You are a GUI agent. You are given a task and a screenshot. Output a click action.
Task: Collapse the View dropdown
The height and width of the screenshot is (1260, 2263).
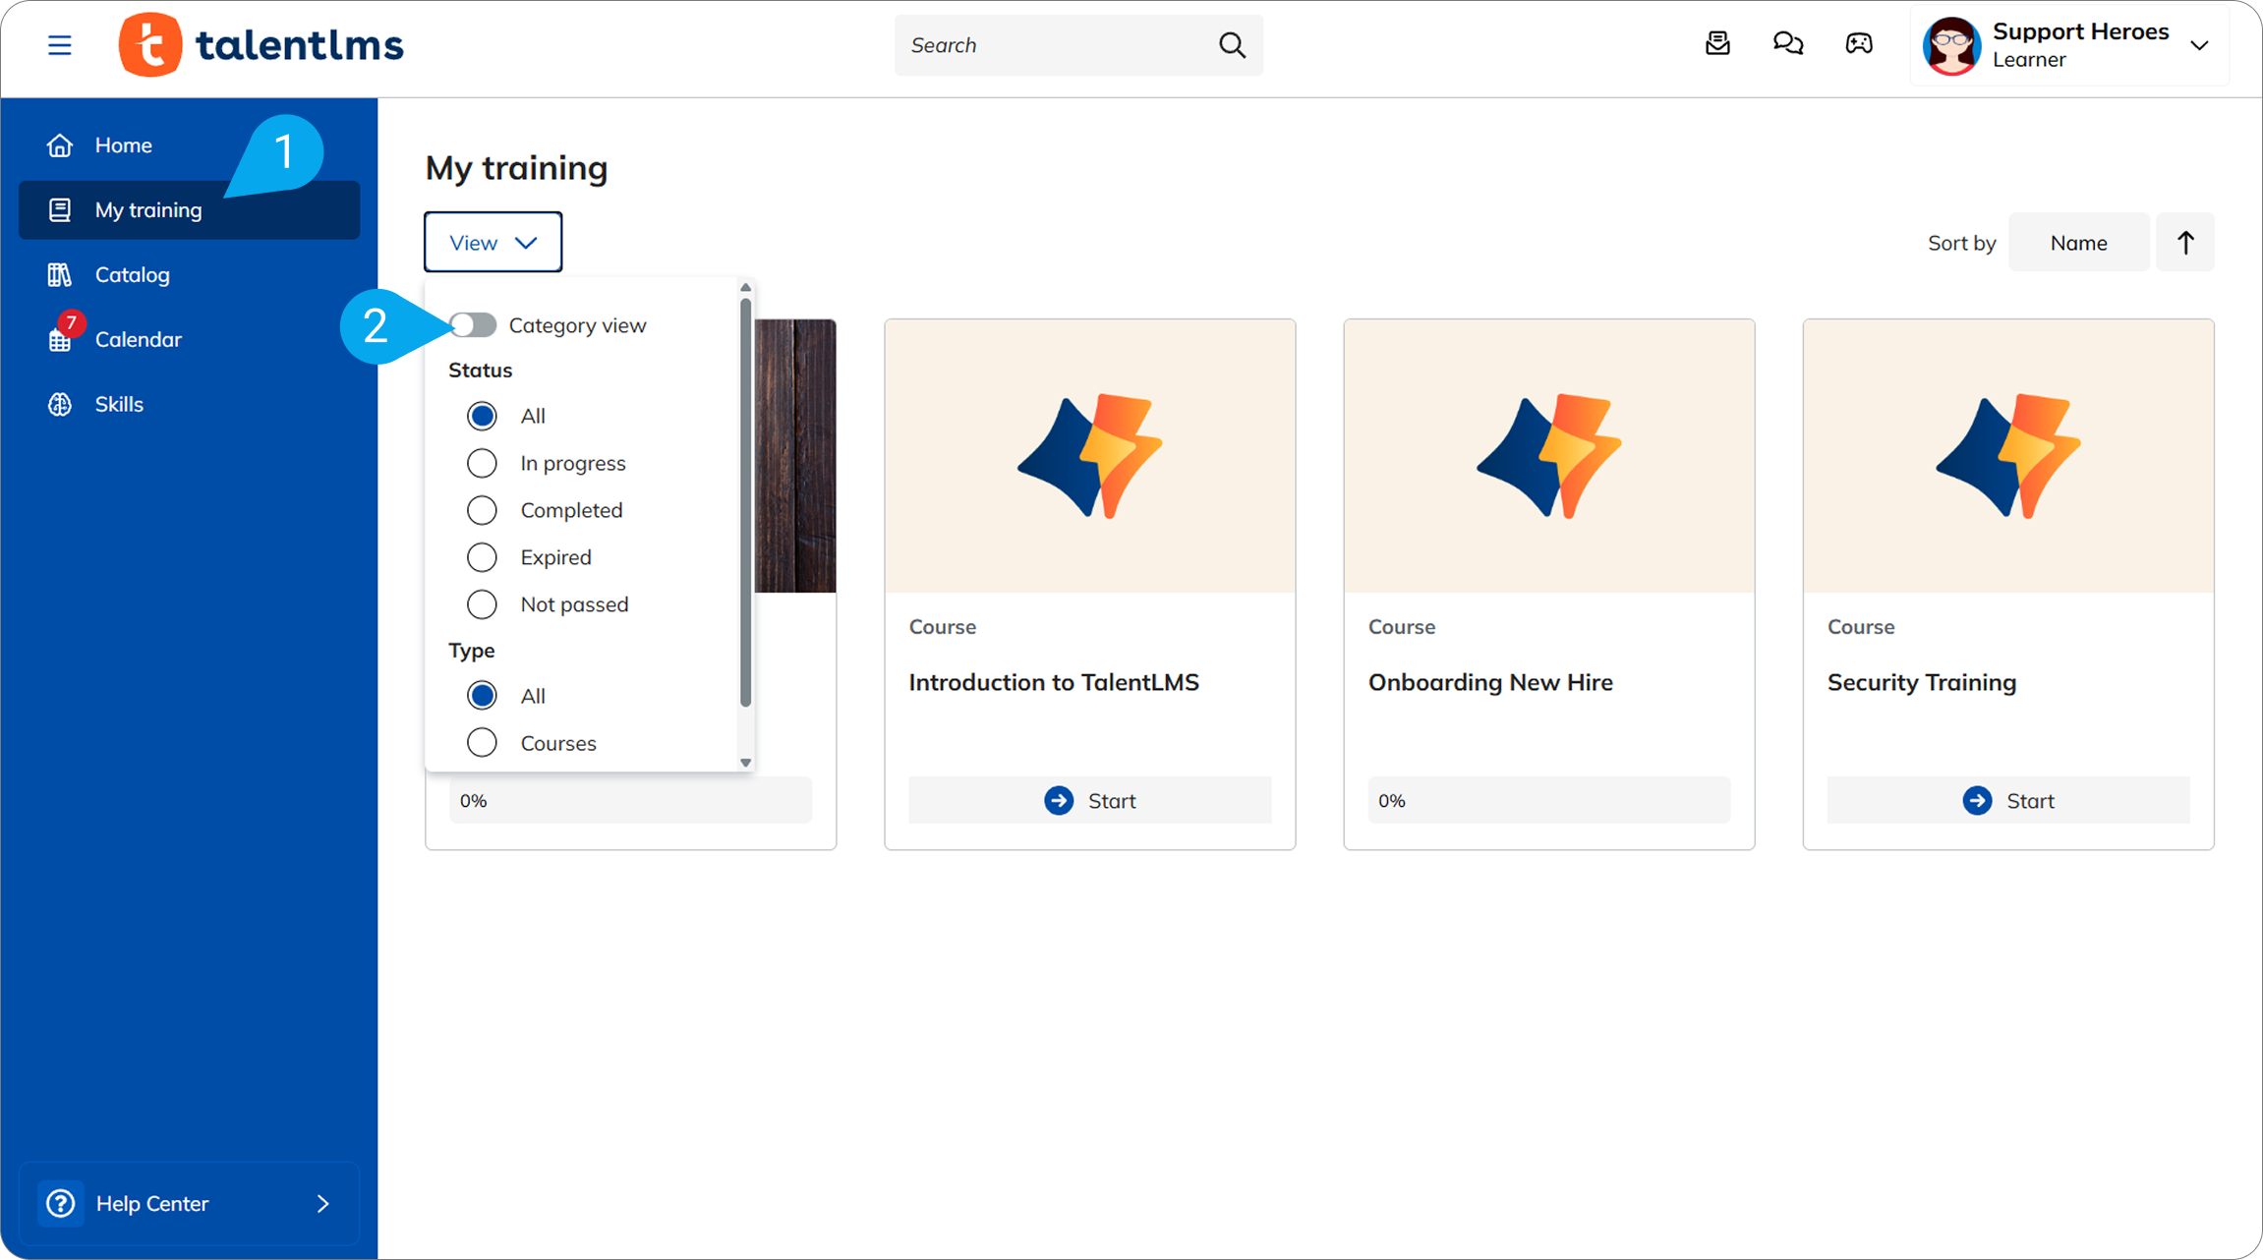pyautogui.click(x=493, y=243)
